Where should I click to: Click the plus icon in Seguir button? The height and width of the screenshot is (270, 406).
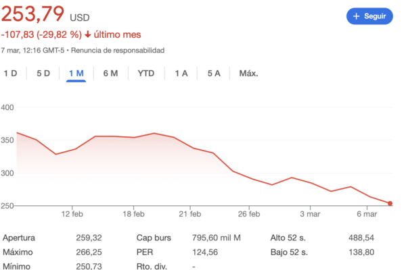pyautogui.click(x=357, y=16)
